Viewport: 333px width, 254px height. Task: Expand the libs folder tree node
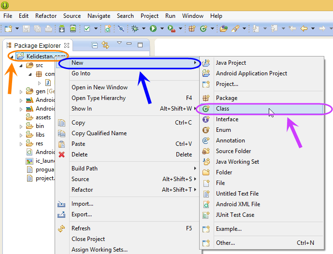pos(21,135)
